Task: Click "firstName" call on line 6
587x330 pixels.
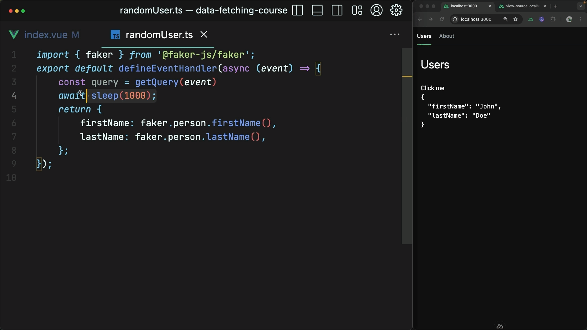Action: tap(236, 123)
